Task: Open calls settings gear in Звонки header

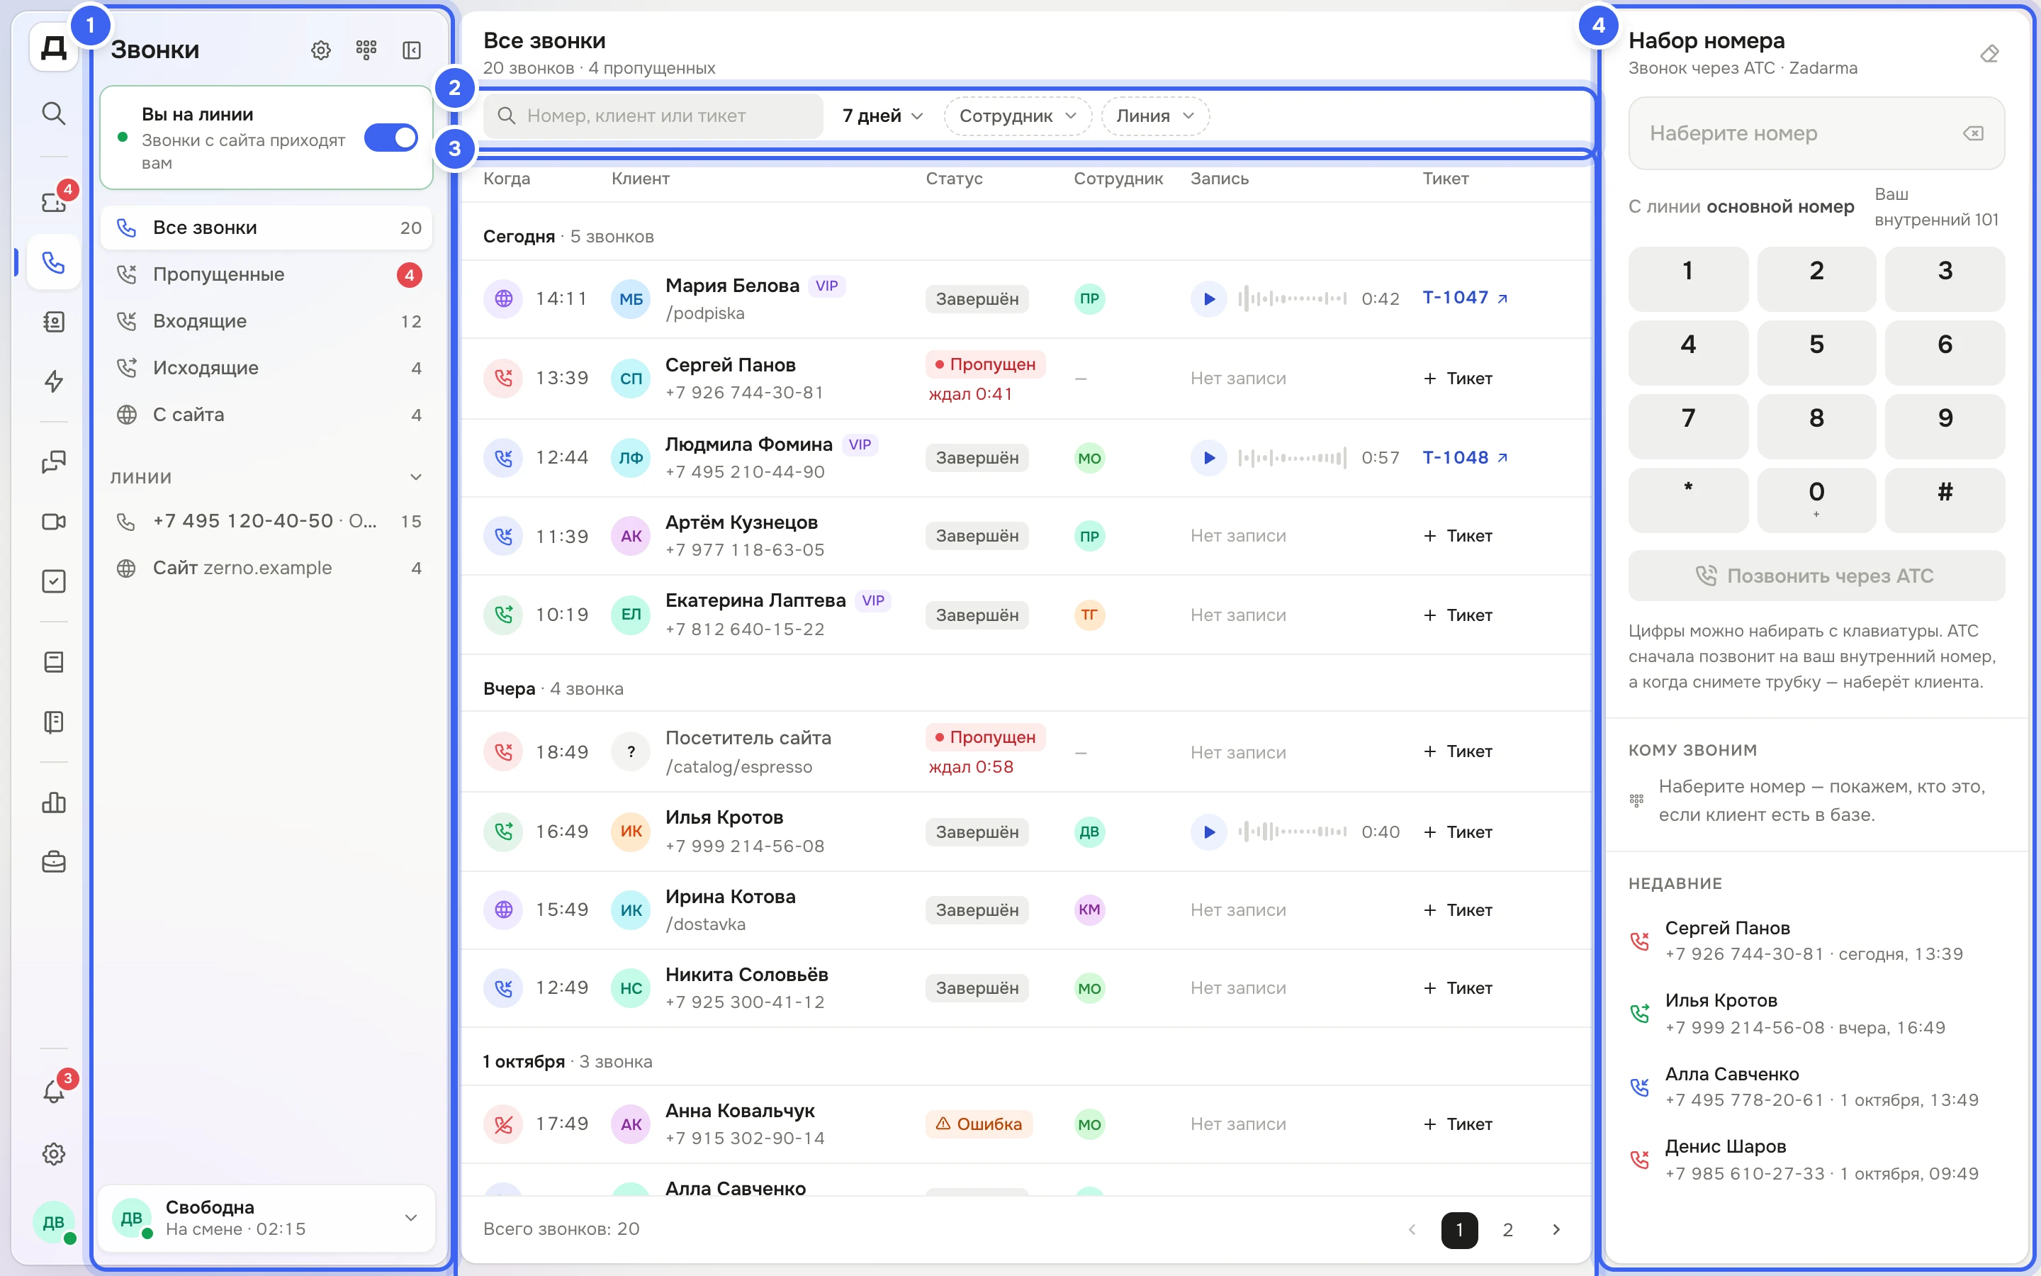Action: (320, 50)
